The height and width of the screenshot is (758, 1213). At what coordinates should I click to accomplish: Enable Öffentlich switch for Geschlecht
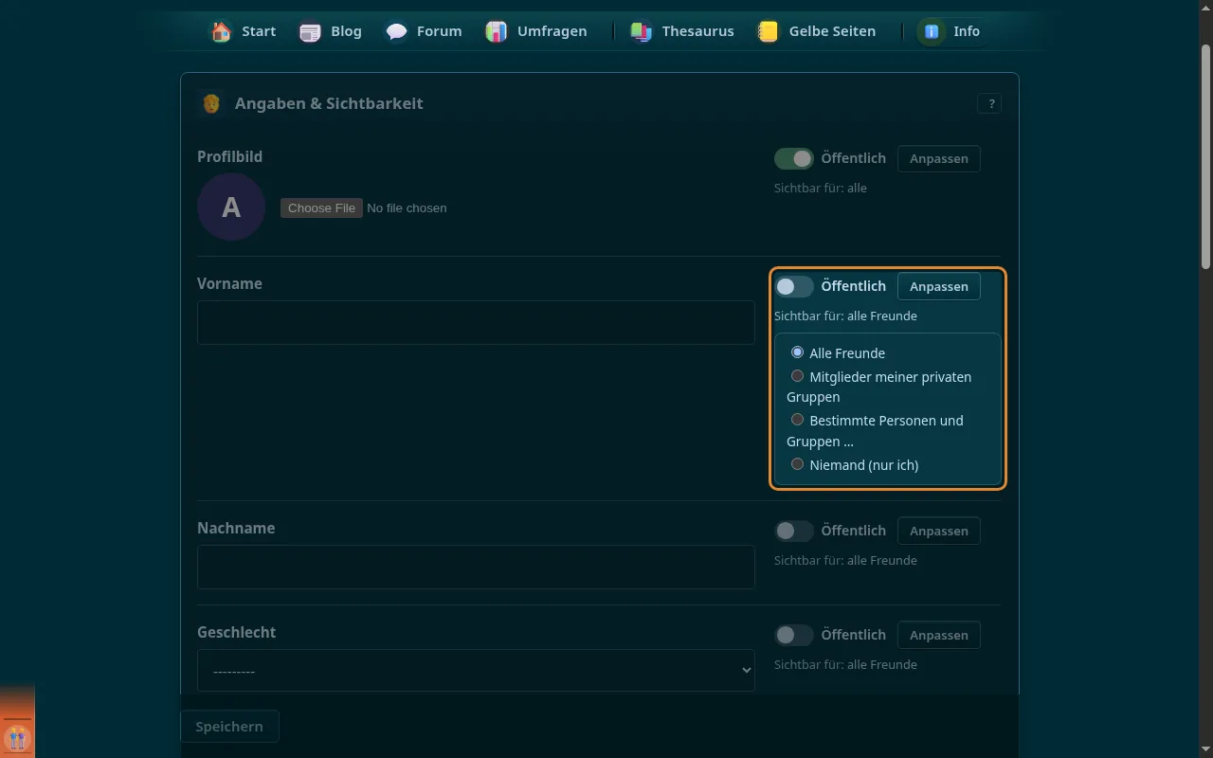coord(794,635)
